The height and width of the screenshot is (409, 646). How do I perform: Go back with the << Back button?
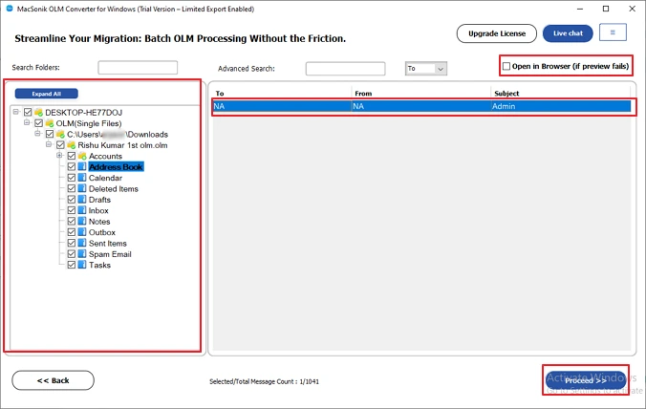pyautogui.click(x=53, y=380)
